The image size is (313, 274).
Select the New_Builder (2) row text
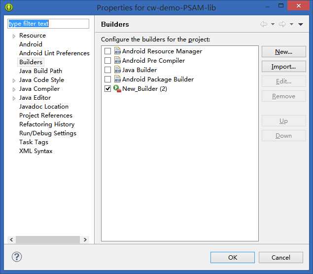coord(144,88)
